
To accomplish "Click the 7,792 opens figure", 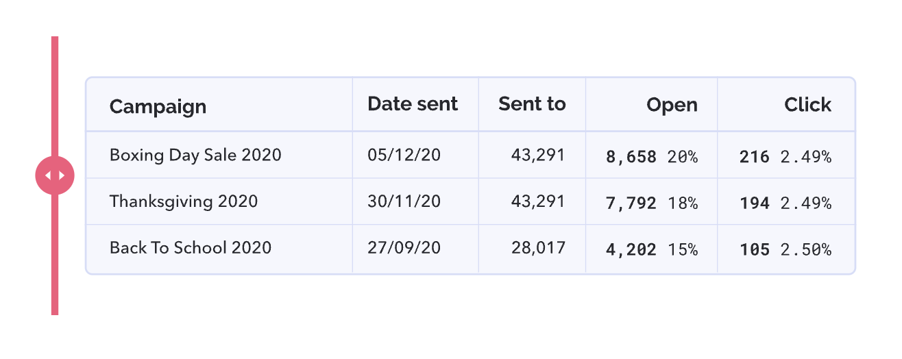I will click(x=631, y=203).
